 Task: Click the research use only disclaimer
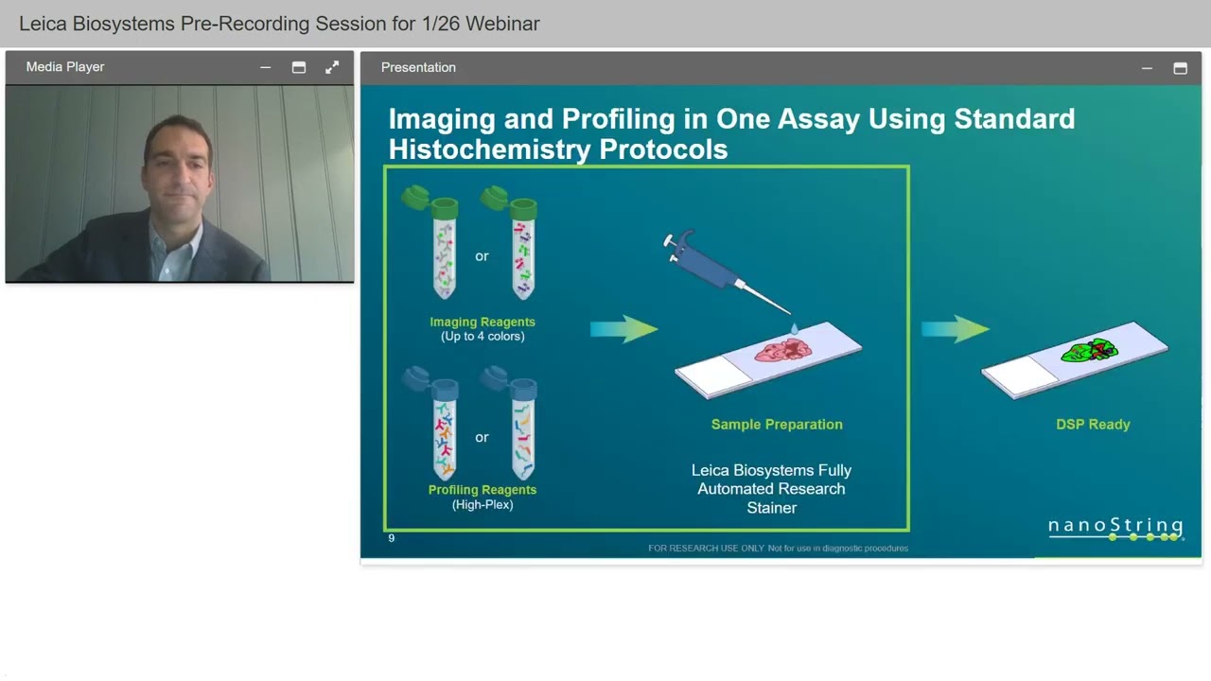778,549
